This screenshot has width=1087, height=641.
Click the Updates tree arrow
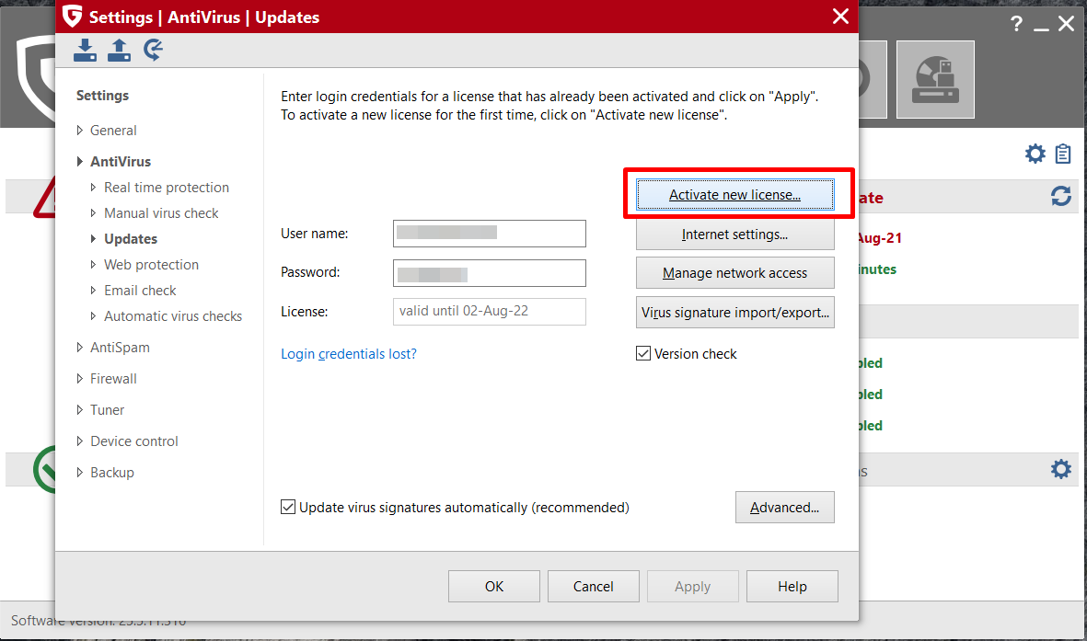pos(94,238)
